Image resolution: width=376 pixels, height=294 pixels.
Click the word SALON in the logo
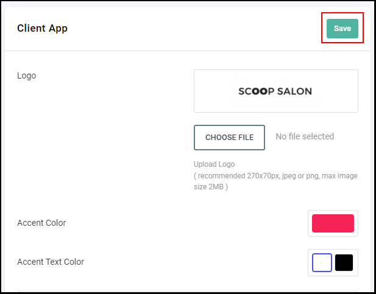click(x=294, y=91)
